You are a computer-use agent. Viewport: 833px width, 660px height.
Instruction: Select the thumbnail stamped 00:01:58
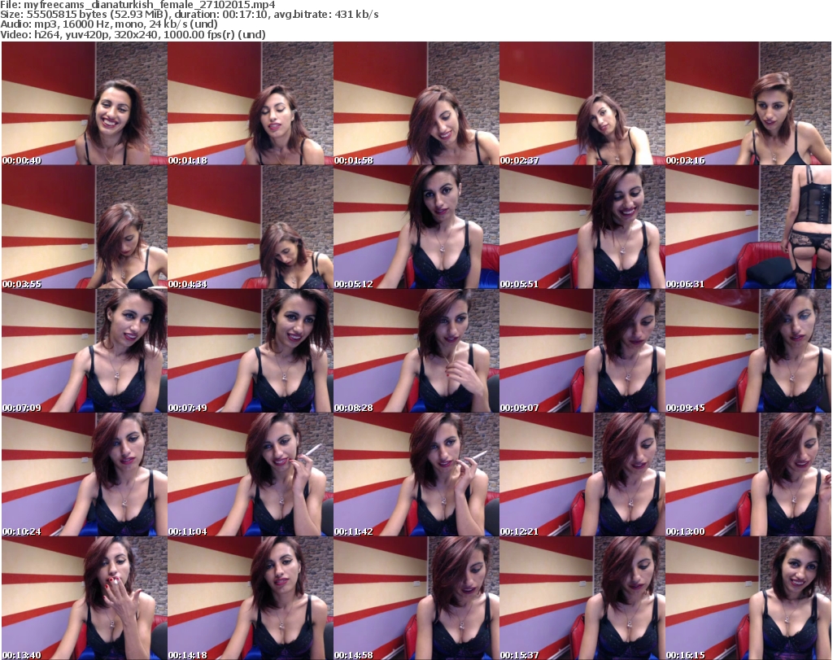click(x=416, y=103)
